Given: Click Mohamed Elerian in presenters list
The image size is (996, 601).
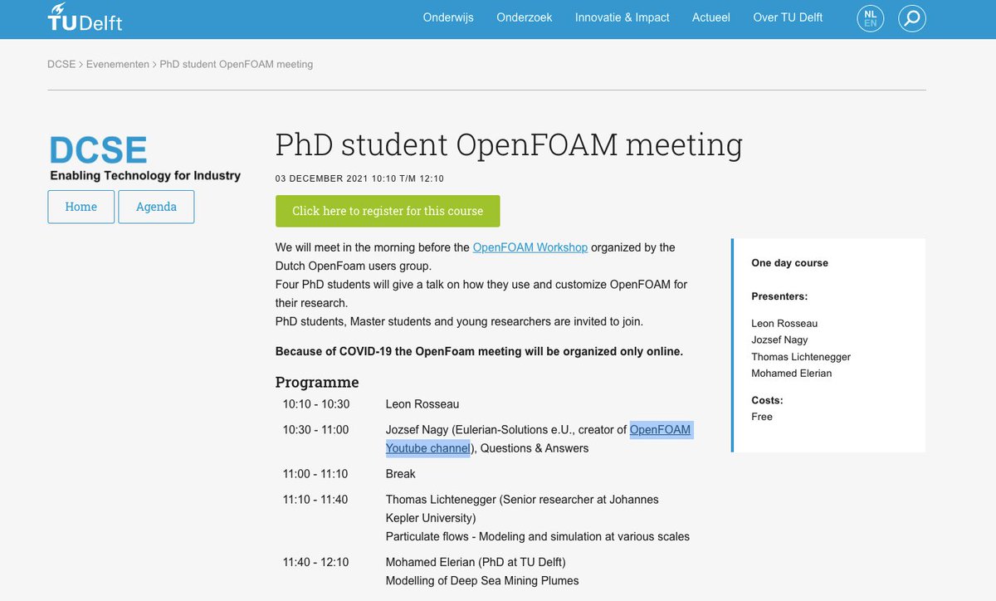Looking at the screenshot, I should pyautogui.click(x=792, y=374).
